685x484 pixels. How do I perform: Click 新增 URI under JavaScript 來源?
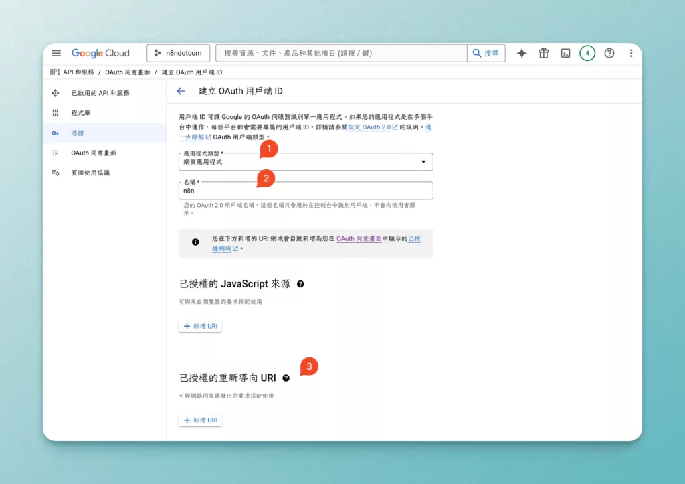click(200, 326)
